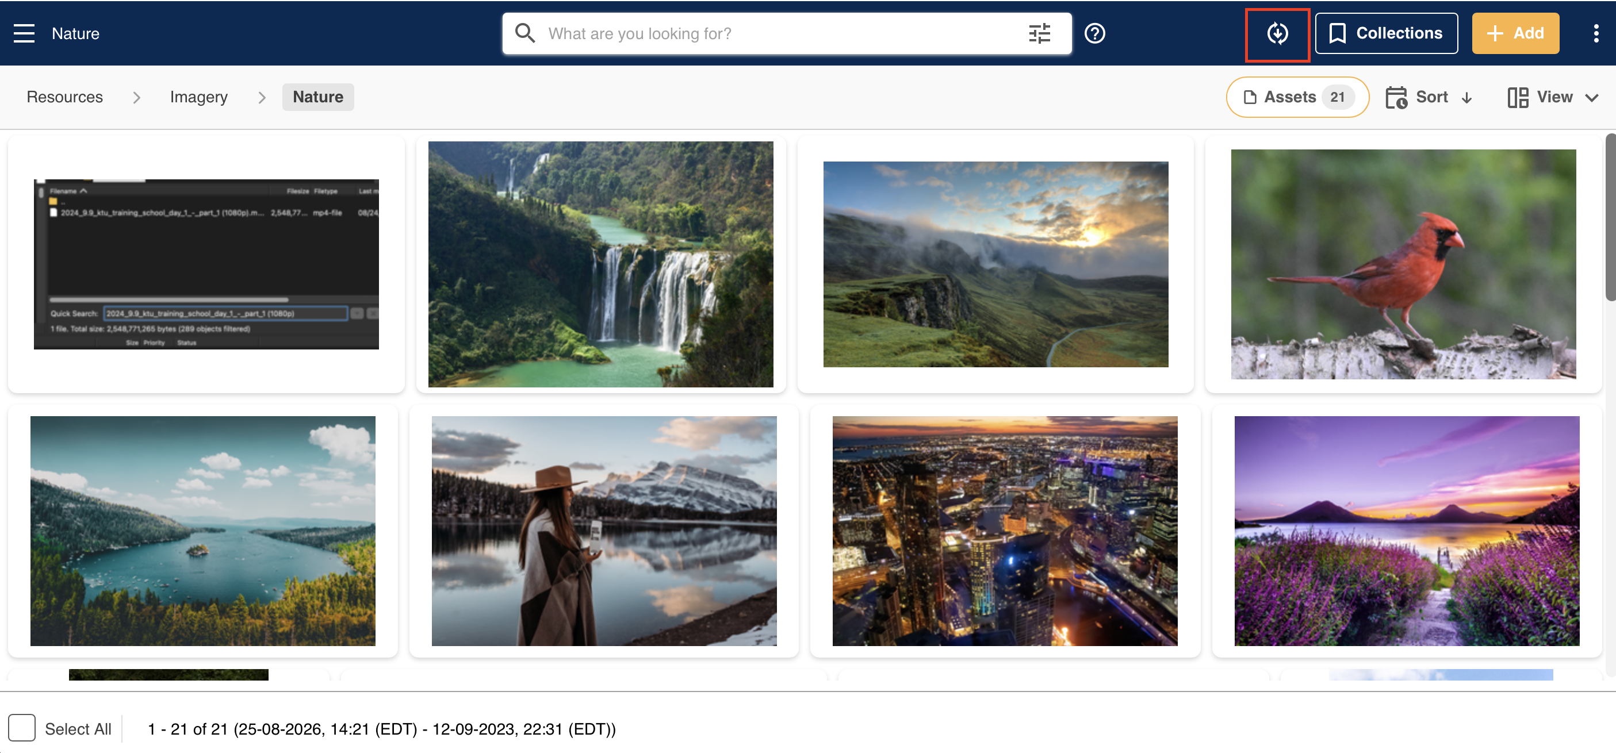Viewport: 1616px width, 753px height.
Task: Go to Imagery breadcrumb
Action: click(199, 97)
